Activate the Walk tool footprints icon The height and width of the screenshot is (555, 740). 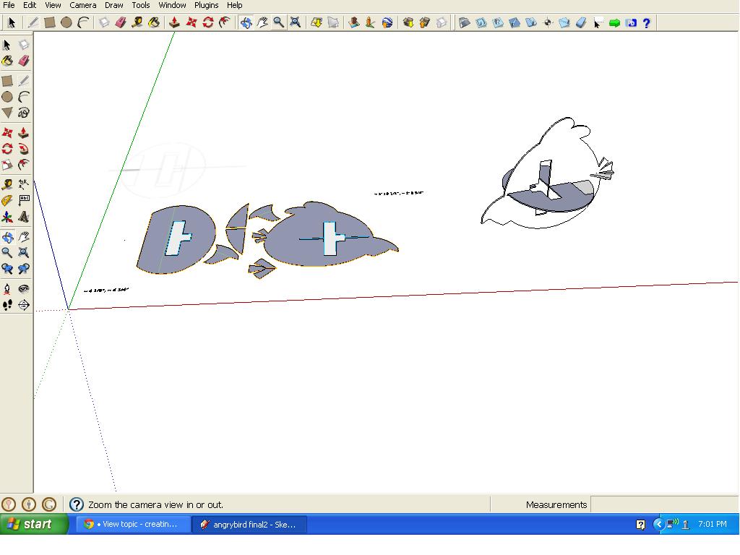pos(7,305)
